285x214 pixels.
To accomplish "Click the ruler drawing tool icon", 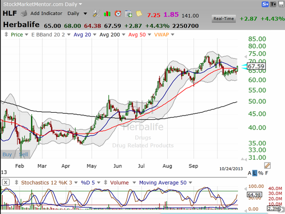I will click(x=267, y=165).
